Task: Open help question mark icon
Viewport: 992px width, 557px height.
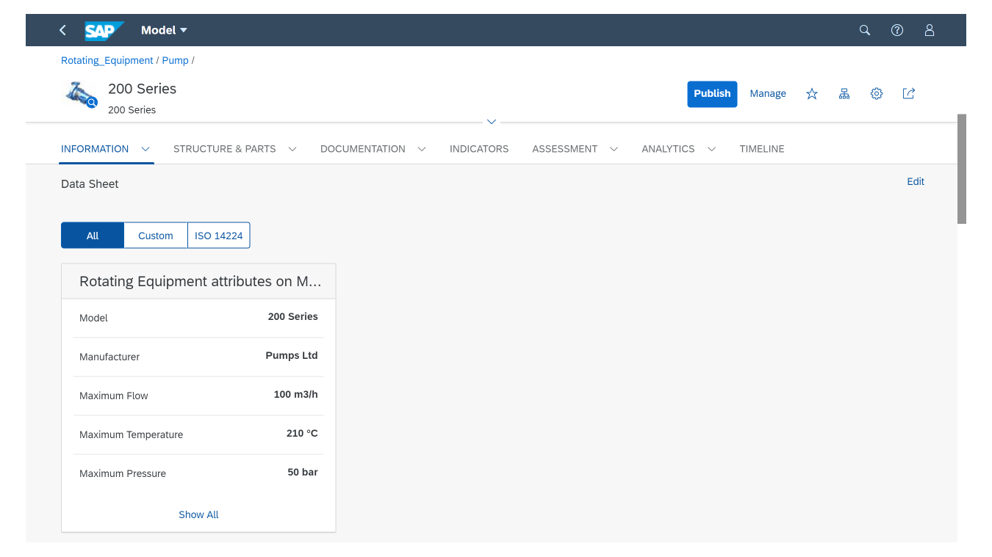Action: (x=896, y=30)
